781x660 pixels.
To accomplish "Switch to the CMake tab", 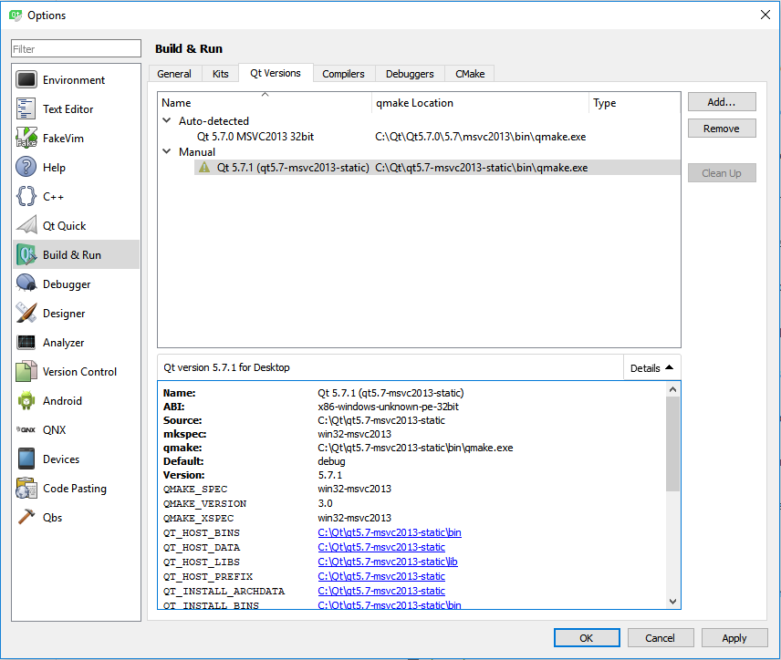I will coord(470,74).
